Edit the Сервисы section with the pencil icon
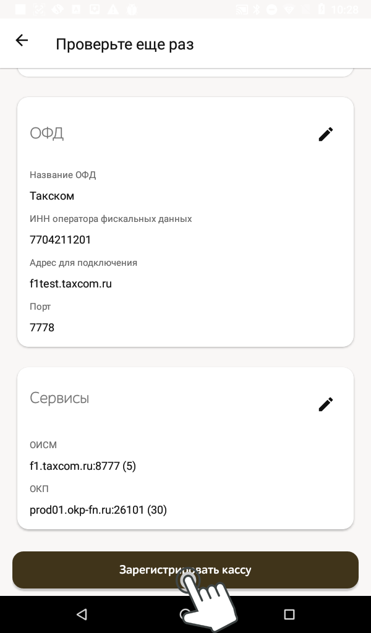This screenshot has height=633, width=371. click(x=326, y=404)
